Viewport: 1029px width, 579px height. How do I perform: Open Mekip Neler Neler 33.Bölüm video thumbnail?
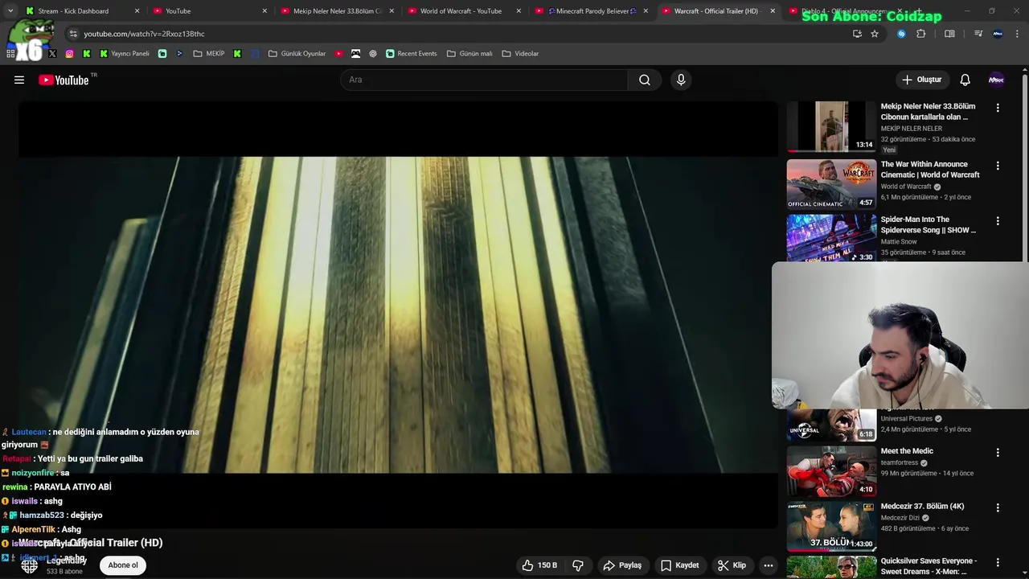[x=831, y=126]
